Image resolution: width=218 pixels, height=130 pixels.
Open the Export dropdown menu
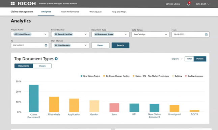(x=177, y=59)
